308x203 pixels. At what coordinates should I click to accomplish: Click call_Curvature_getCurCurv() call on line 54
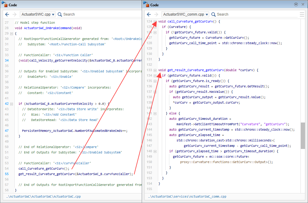point(44,168)
